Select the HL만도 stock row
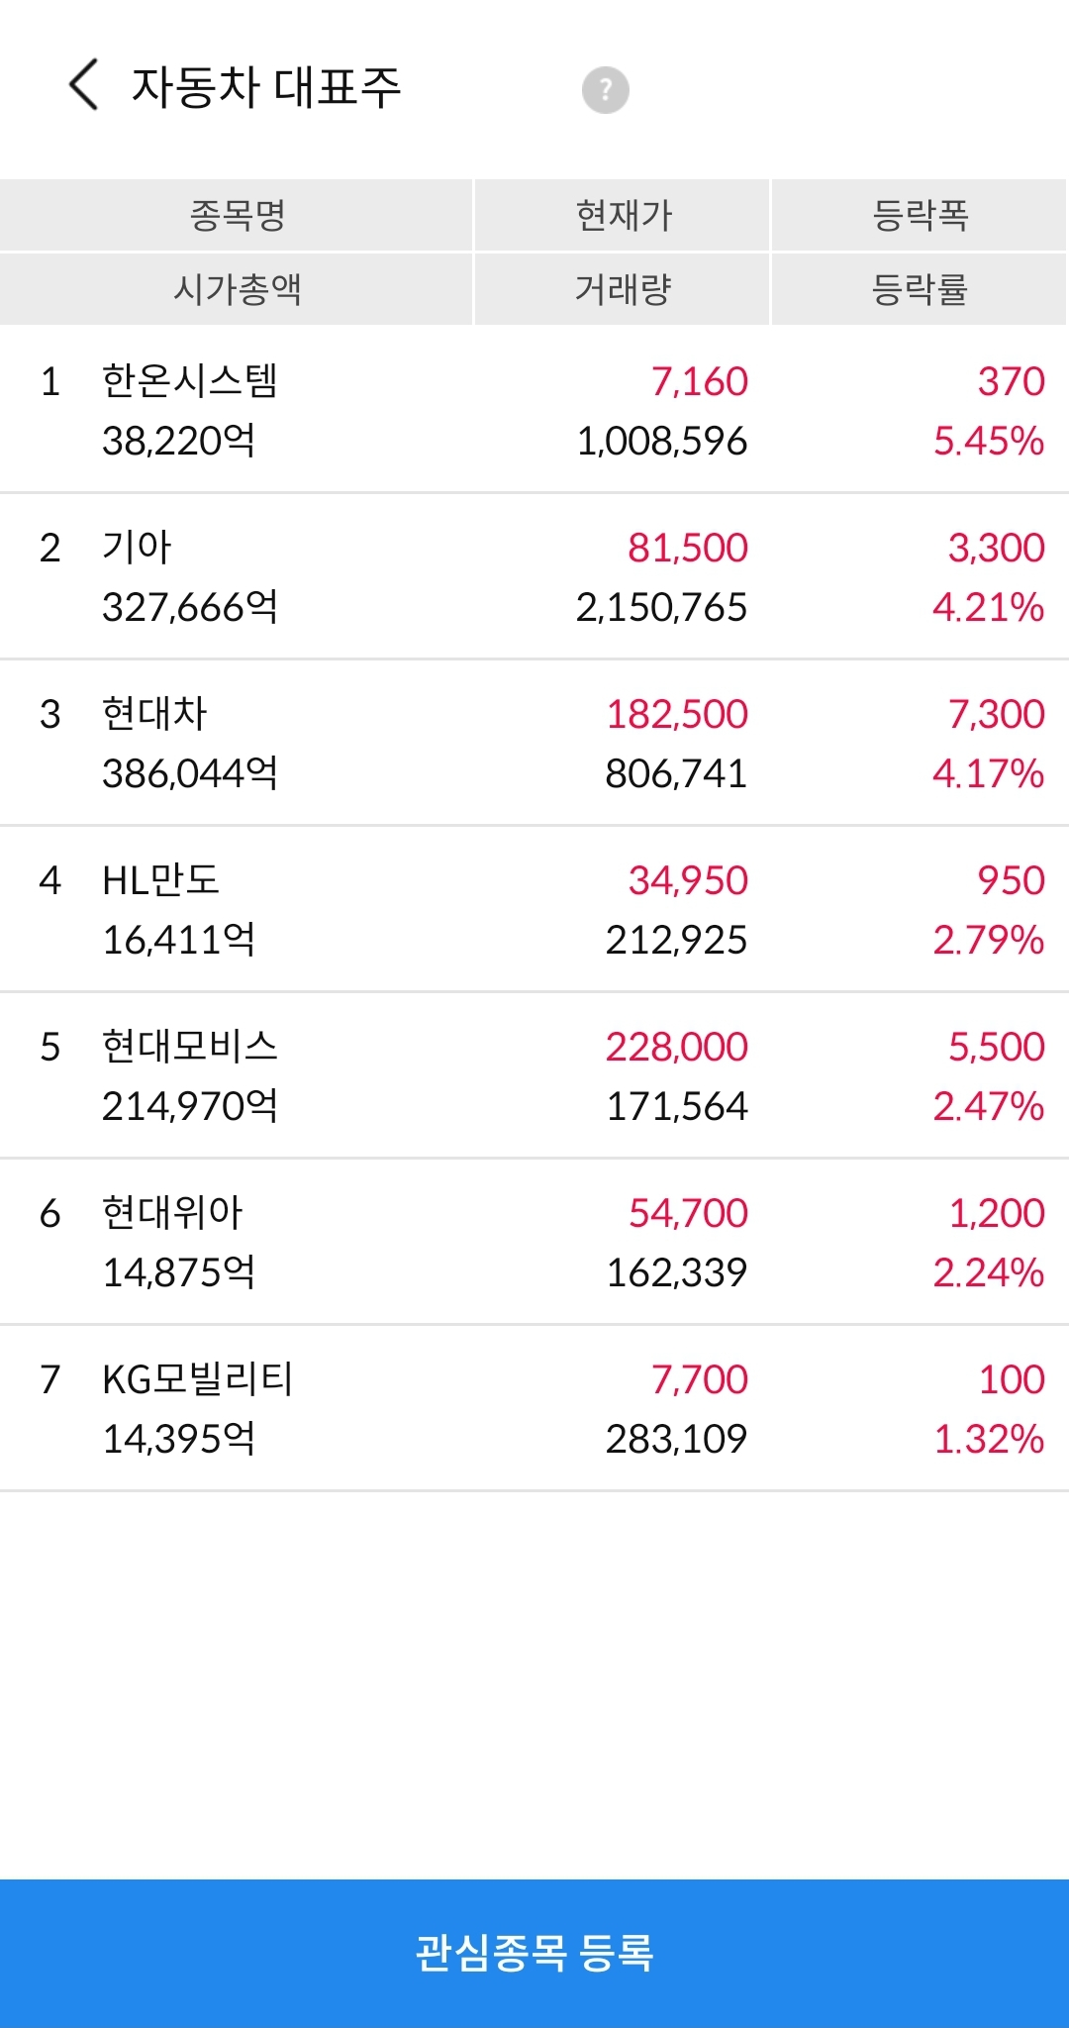 [534, 909]
